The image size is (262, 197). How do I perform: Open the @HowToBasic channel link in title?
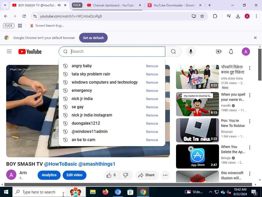tap(60, 164)
